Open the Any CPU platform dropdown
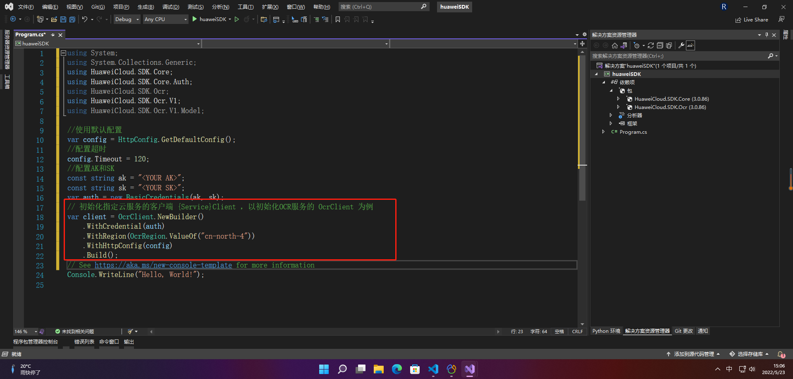Screen dimensions: 793x379 pos(165,19)
